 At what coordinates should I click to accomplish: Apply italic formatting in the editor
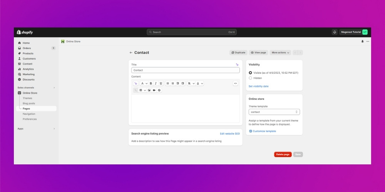tap(156, 83)
